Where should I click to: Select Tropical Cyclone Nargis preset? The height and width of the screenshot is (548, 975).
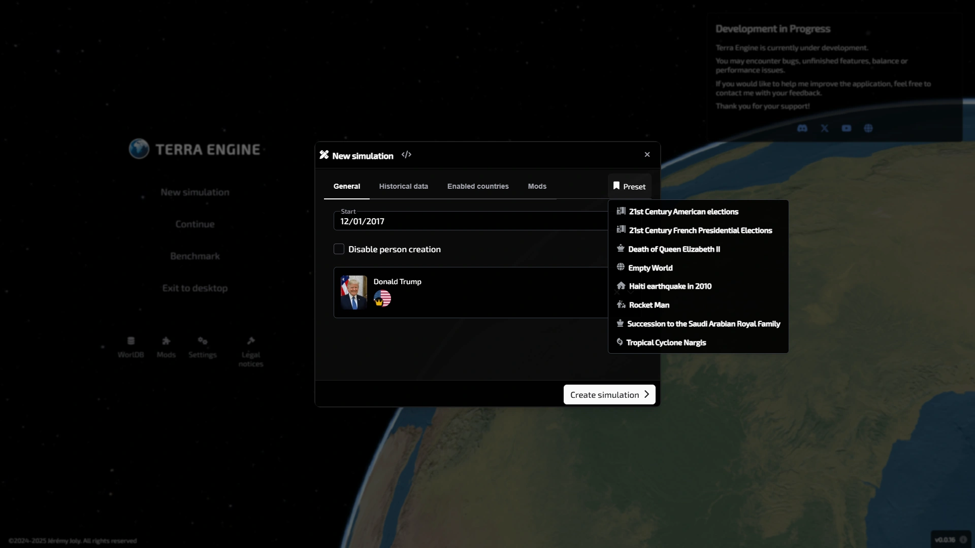(698, 342)
